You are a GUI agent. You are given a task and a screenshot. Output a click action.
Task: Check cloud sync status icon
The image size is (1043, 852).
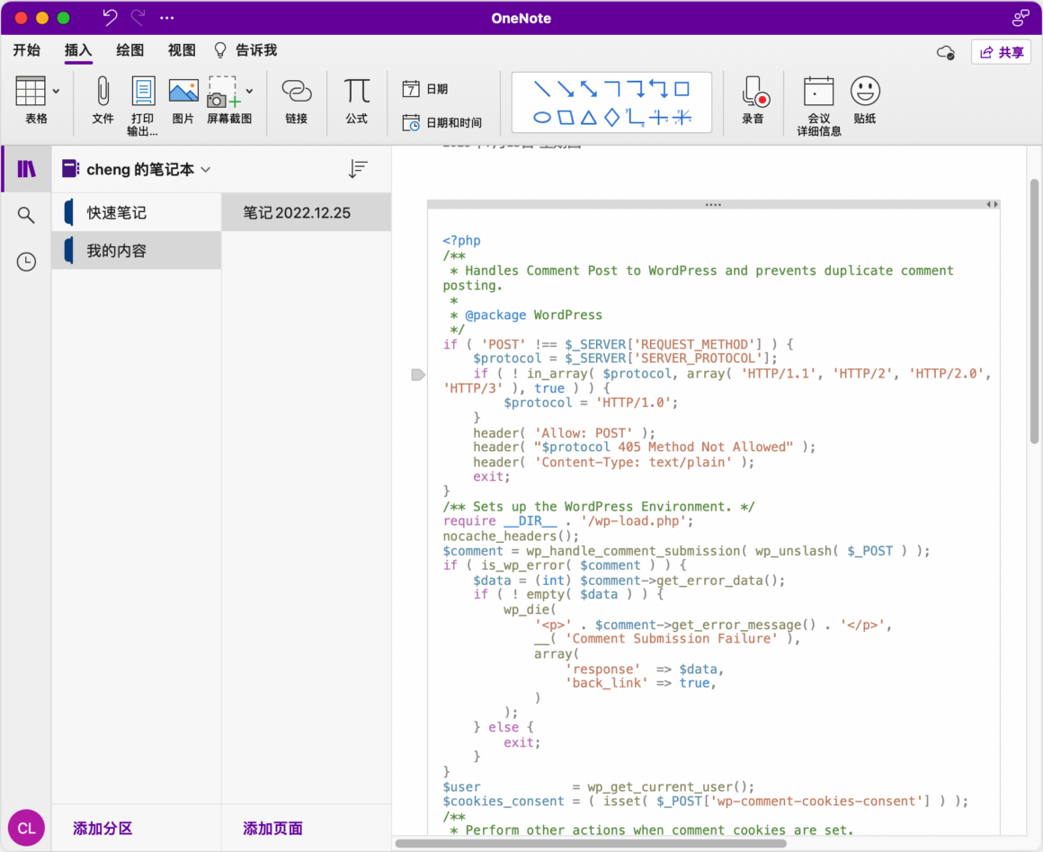coord(945,52)
